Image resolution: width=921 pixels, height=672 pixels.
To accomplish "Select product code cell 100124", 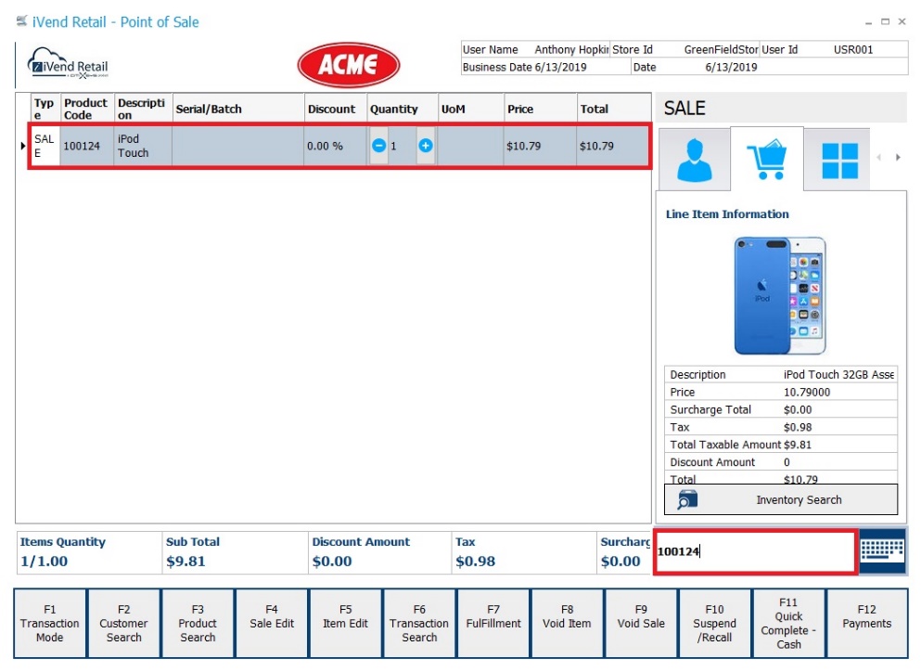I will [x=87, y=146].
